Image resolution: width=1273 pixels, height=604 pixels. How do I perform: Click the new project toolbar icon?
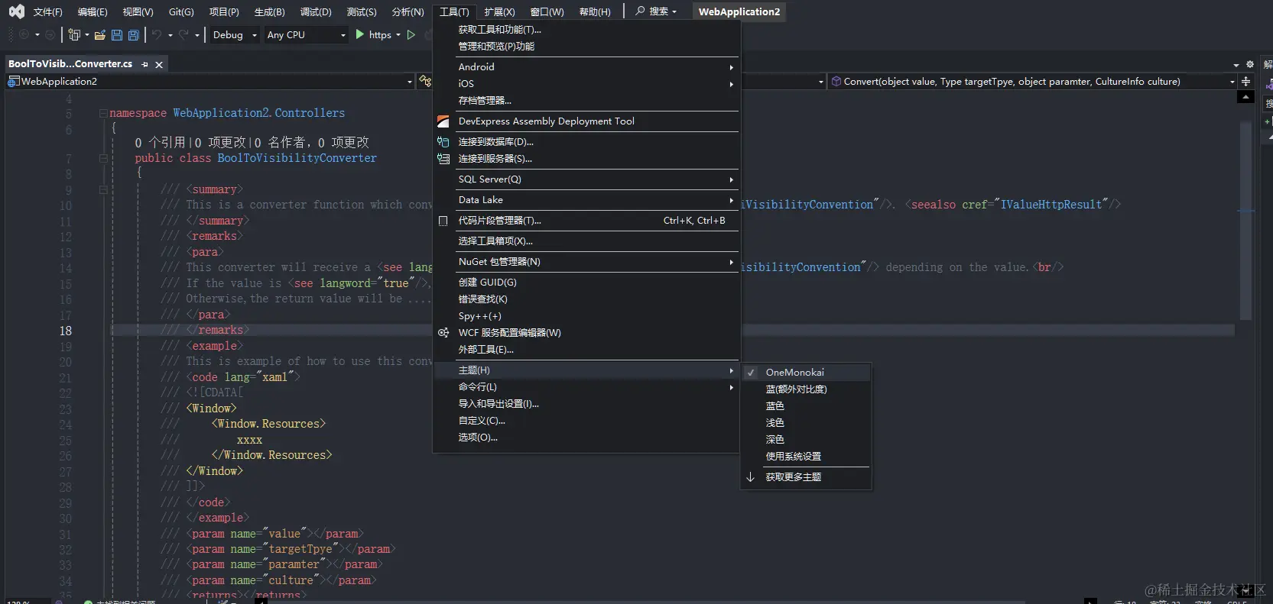tap(74, 35)
